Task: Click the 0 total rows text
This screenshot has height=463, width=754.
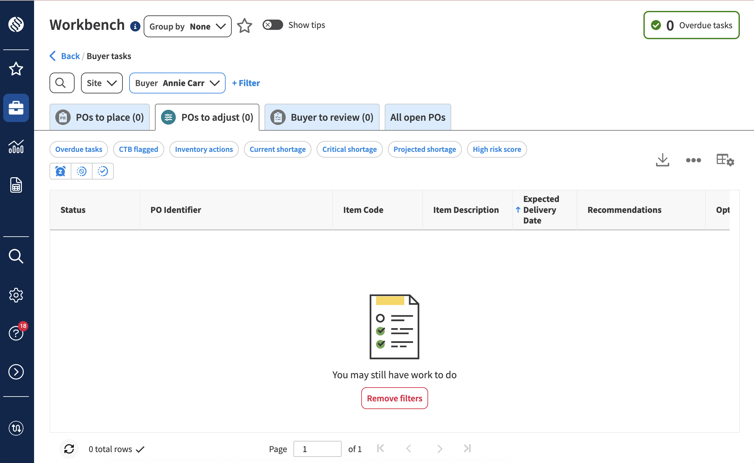Action: (110, 449)
